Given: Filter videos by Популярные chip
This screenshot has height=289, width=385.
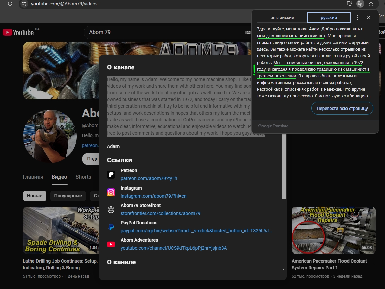Looking at the screenshot, I should (68, 196).
